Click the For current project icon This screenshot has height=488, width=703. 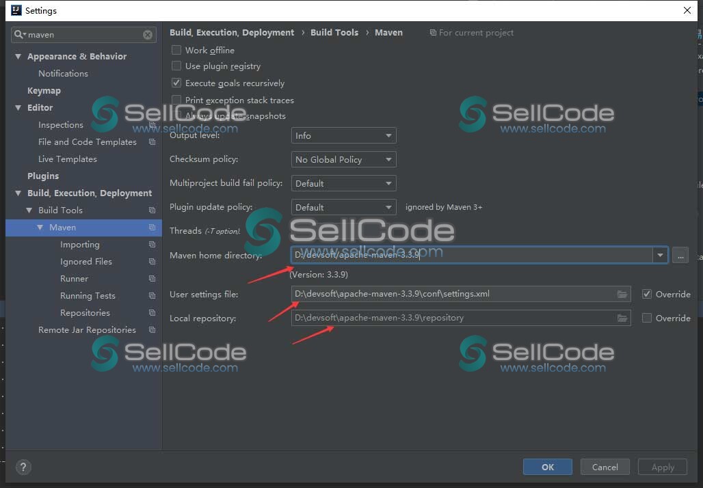coord(433,33)
